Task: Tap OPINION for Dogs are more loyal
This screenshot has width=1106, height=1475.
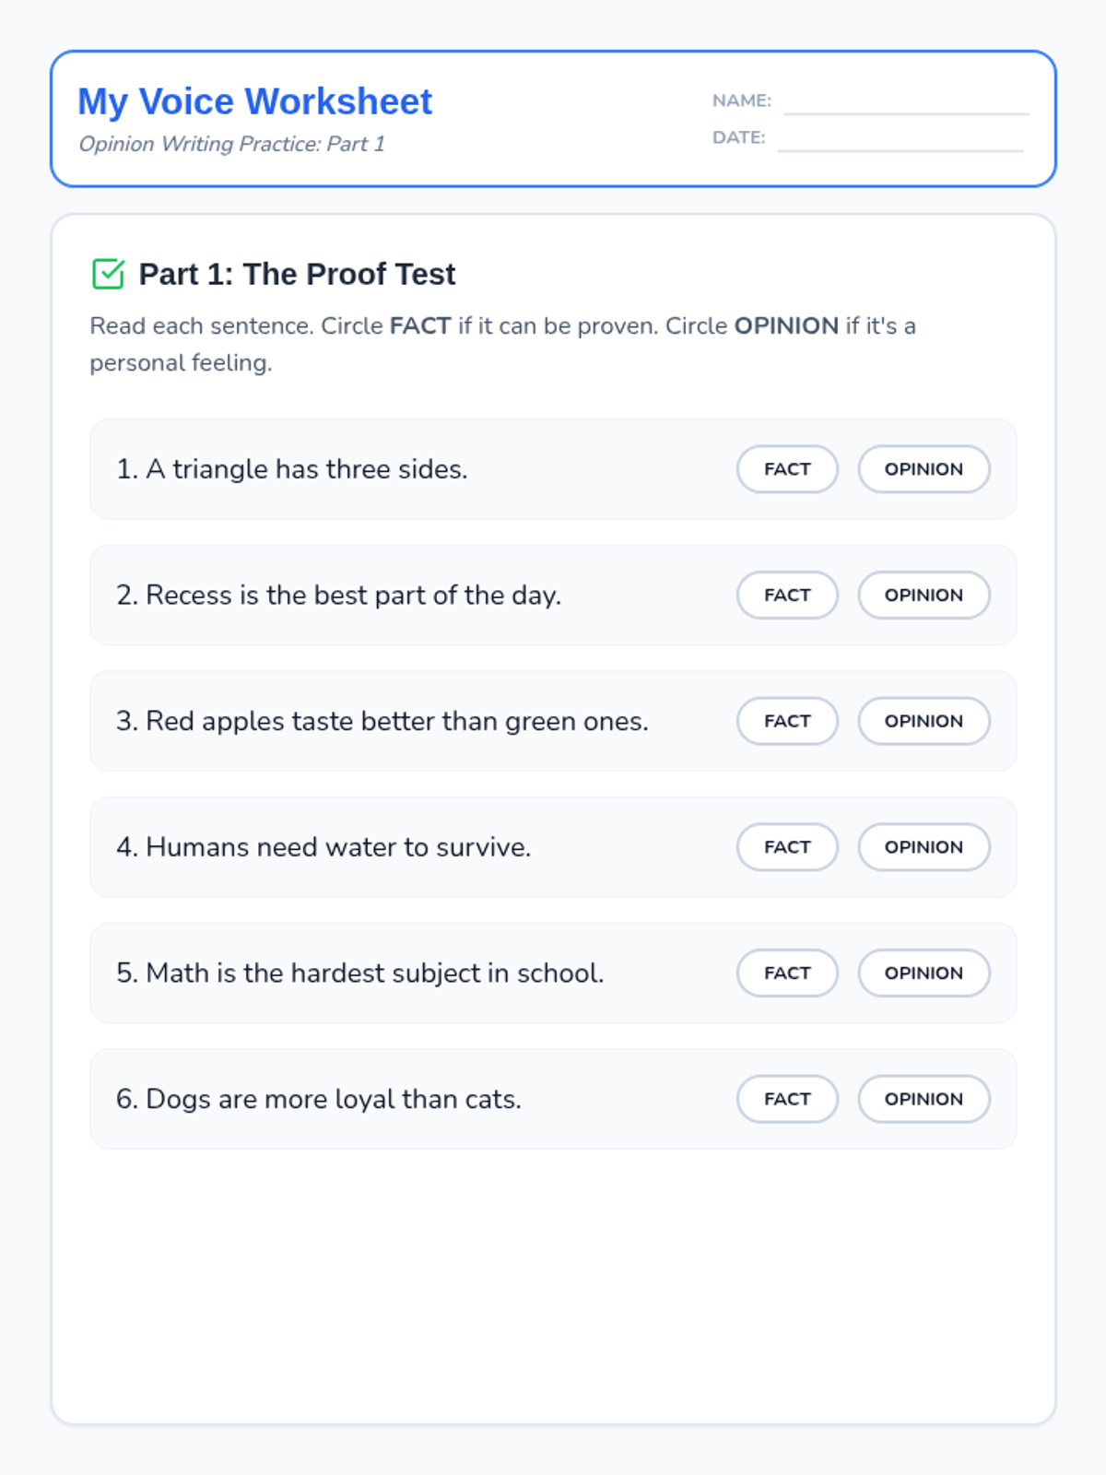Action: [x=924, y=1099]
